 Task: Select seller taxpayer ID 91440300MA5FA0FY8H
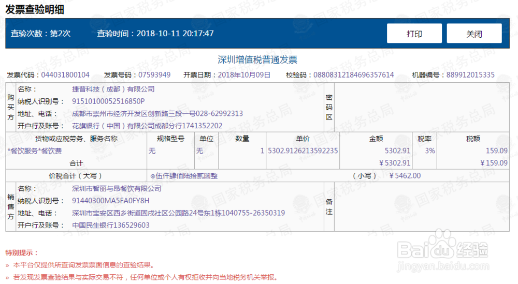[x=111, y=201]
